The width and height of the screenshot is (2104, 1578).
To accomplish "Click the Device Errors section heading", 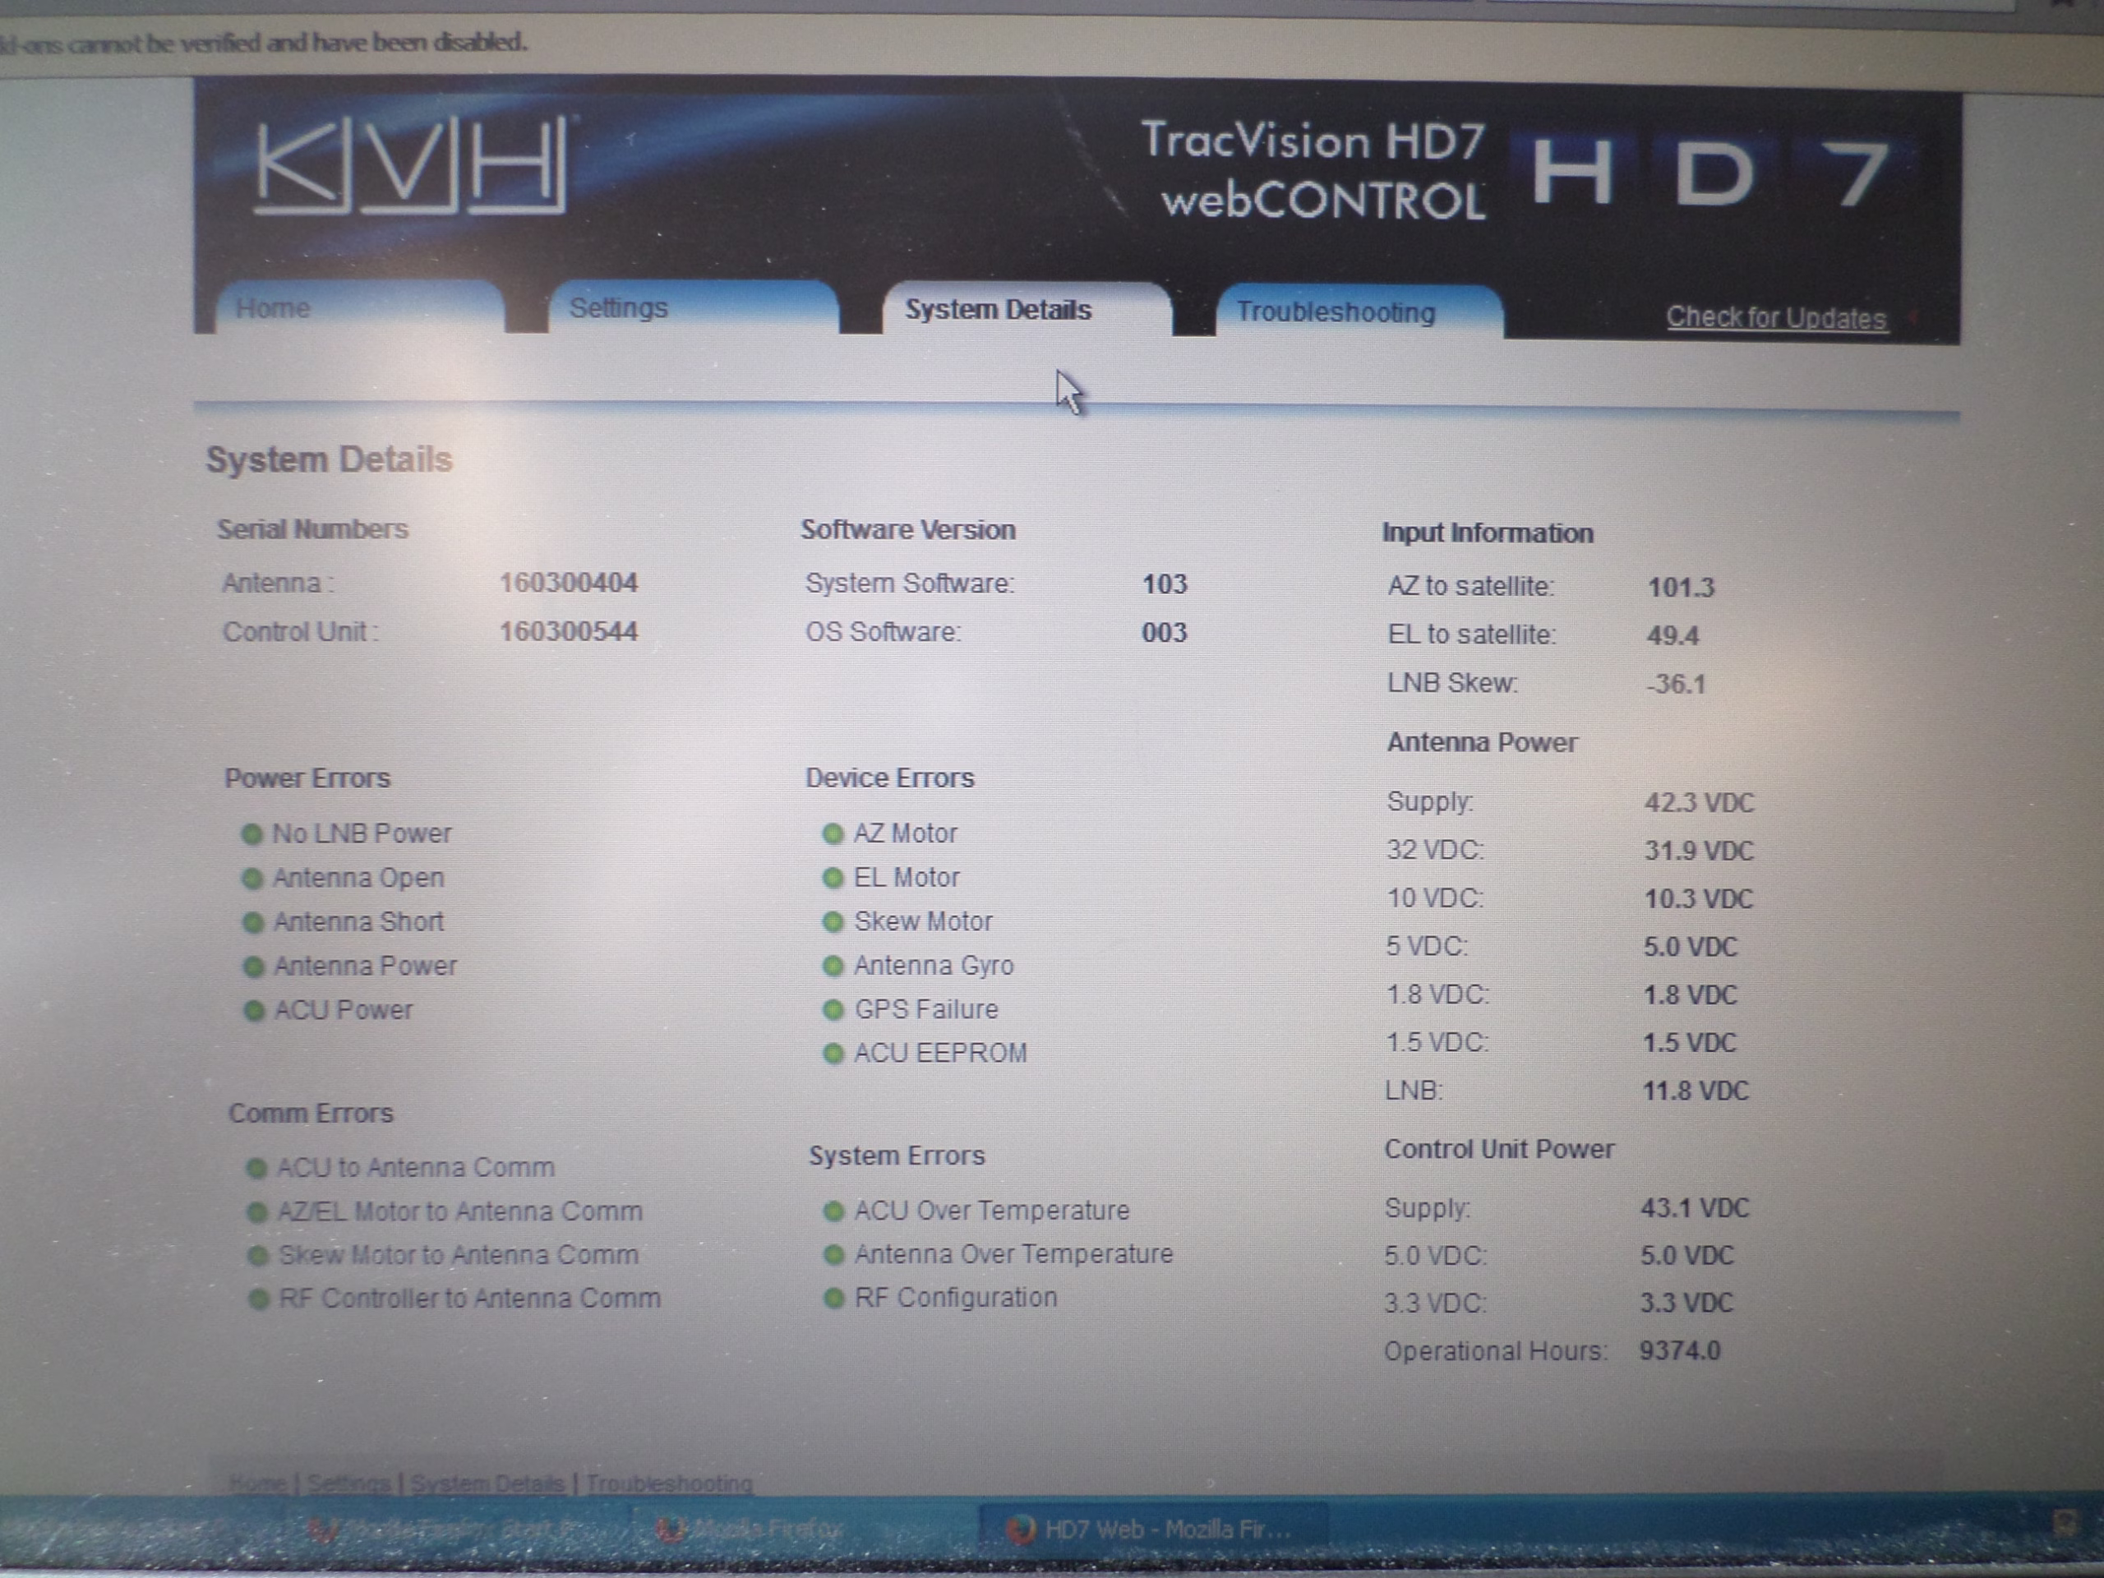I will 889,779.
